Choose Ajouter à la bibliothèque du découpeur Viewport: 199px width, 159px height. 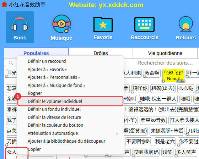click(70, 141)
